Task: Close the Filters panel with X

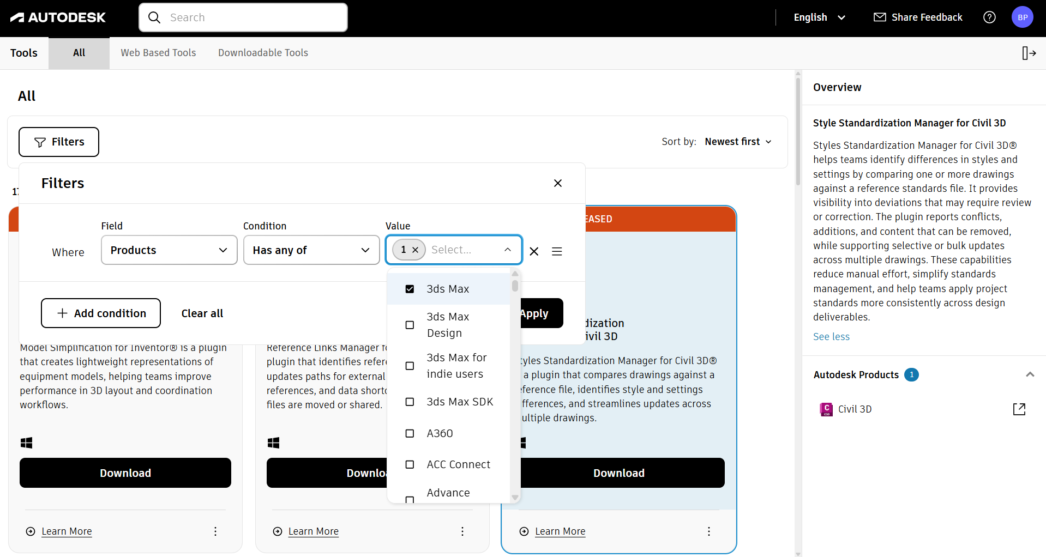Action: [x=558, y=183]
